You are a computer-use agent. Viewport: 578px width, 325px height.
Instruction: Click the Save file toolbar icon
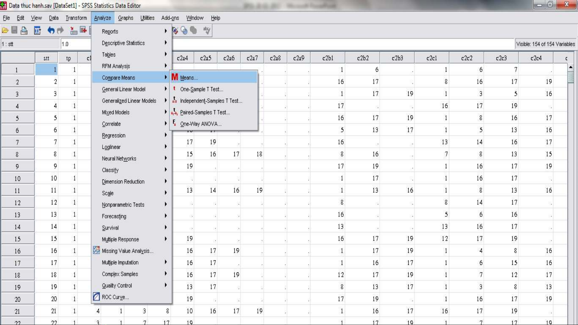pyautogui.click(x=14, y=30)
